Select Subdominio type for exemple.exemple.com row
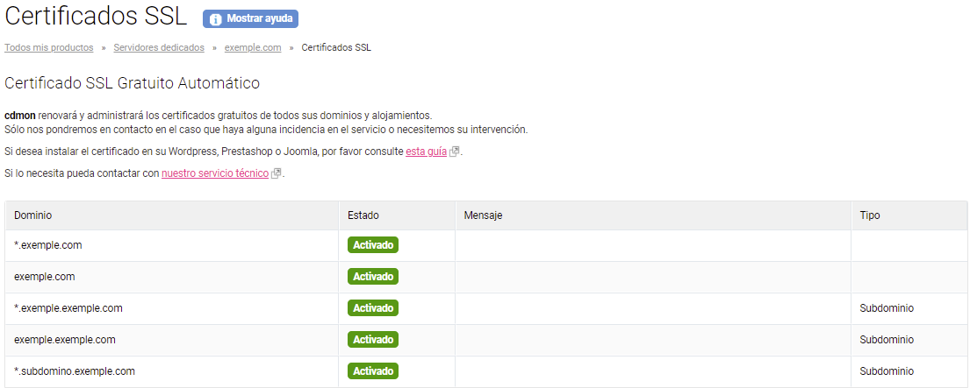This screenshot has height=388, width=970. click(887, 340)
